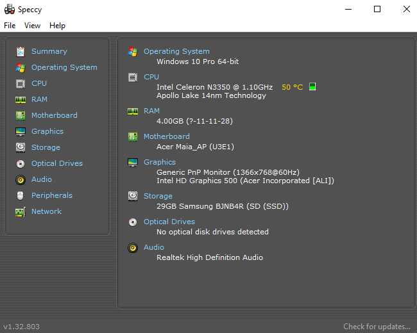
Task: Click the Peripherals mouse icon in sidebar
Action: [x=21, y=196]
